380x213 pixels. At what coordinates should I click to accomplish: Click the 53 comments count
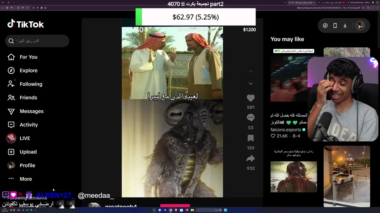click(x=251, y=128)
